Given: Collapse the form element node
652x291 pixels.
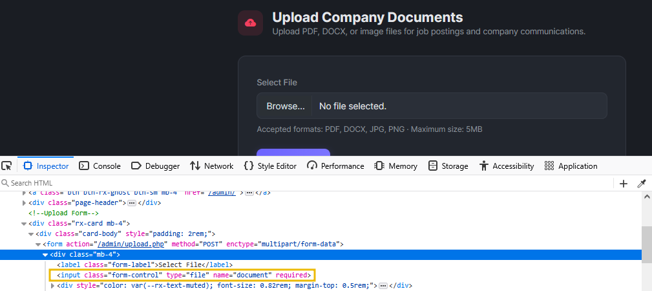Looking at the screenshot, I should click(38, 244).
